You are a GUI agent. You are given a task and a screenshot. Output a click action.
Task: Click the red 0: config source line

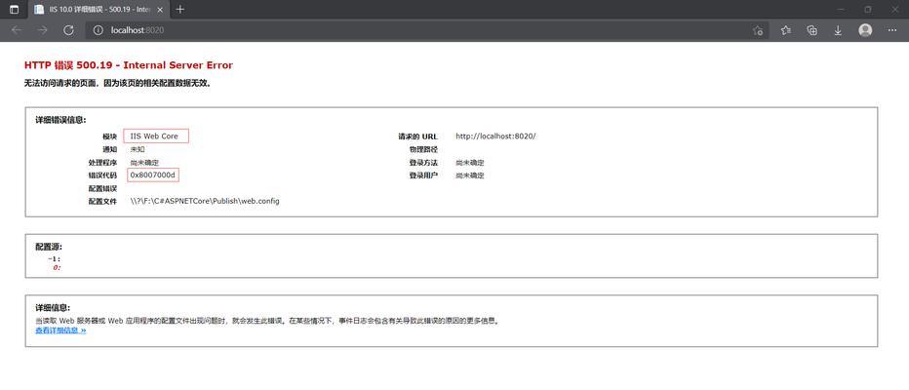[57, 268]
